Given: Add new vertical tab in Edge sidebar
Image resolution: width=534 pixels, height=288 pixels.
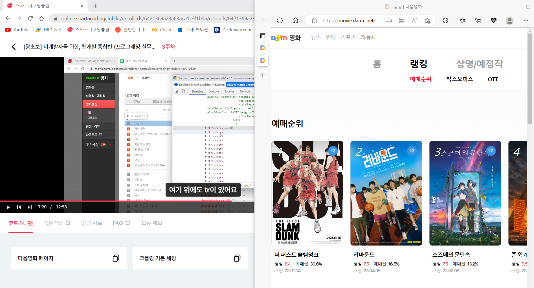Looking at the screenshot, I should pyautogui.click(x=263, y=75).
